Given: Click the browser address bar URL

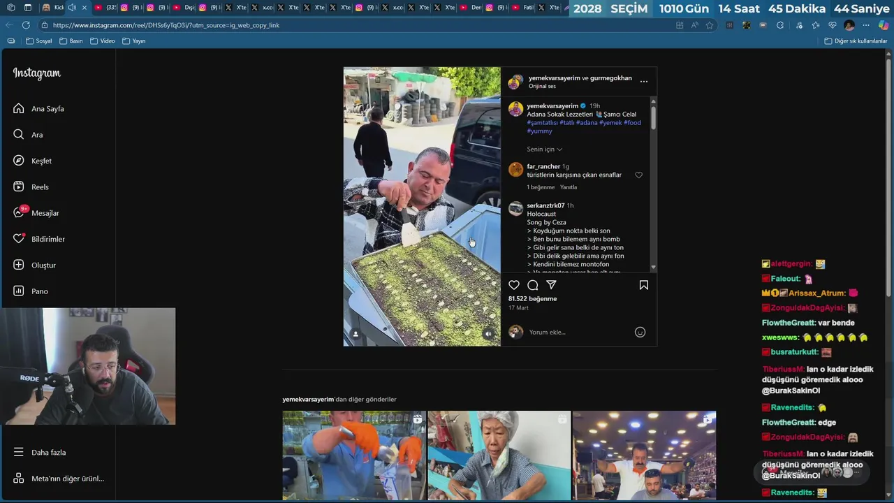Looking at the screenshot, I should 166,25.
